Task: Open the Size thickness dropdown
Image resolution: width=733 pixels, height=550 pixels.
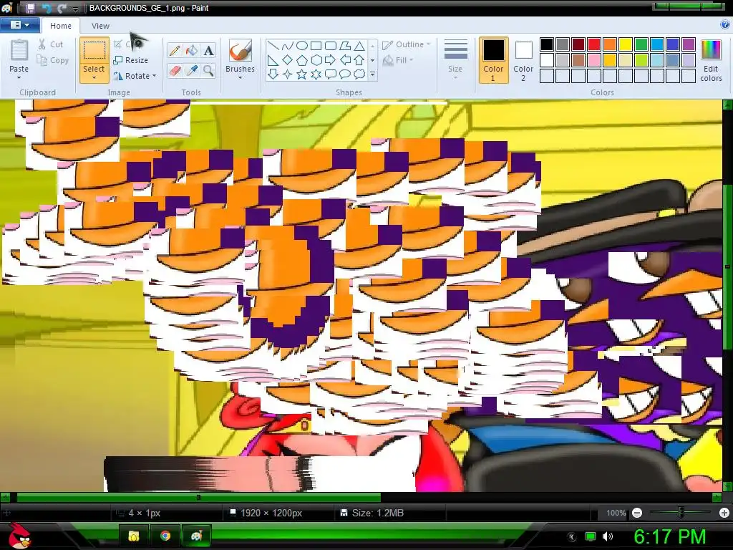Action: point(455,60)
